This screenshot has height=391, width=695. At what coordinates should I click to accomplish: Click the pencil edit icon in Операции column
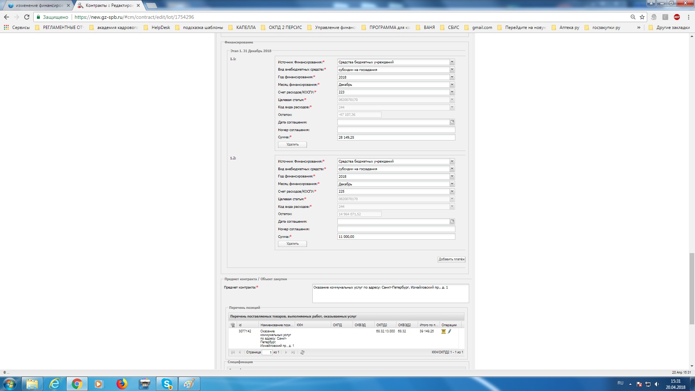pyautogui.click(x=450, y=331)
